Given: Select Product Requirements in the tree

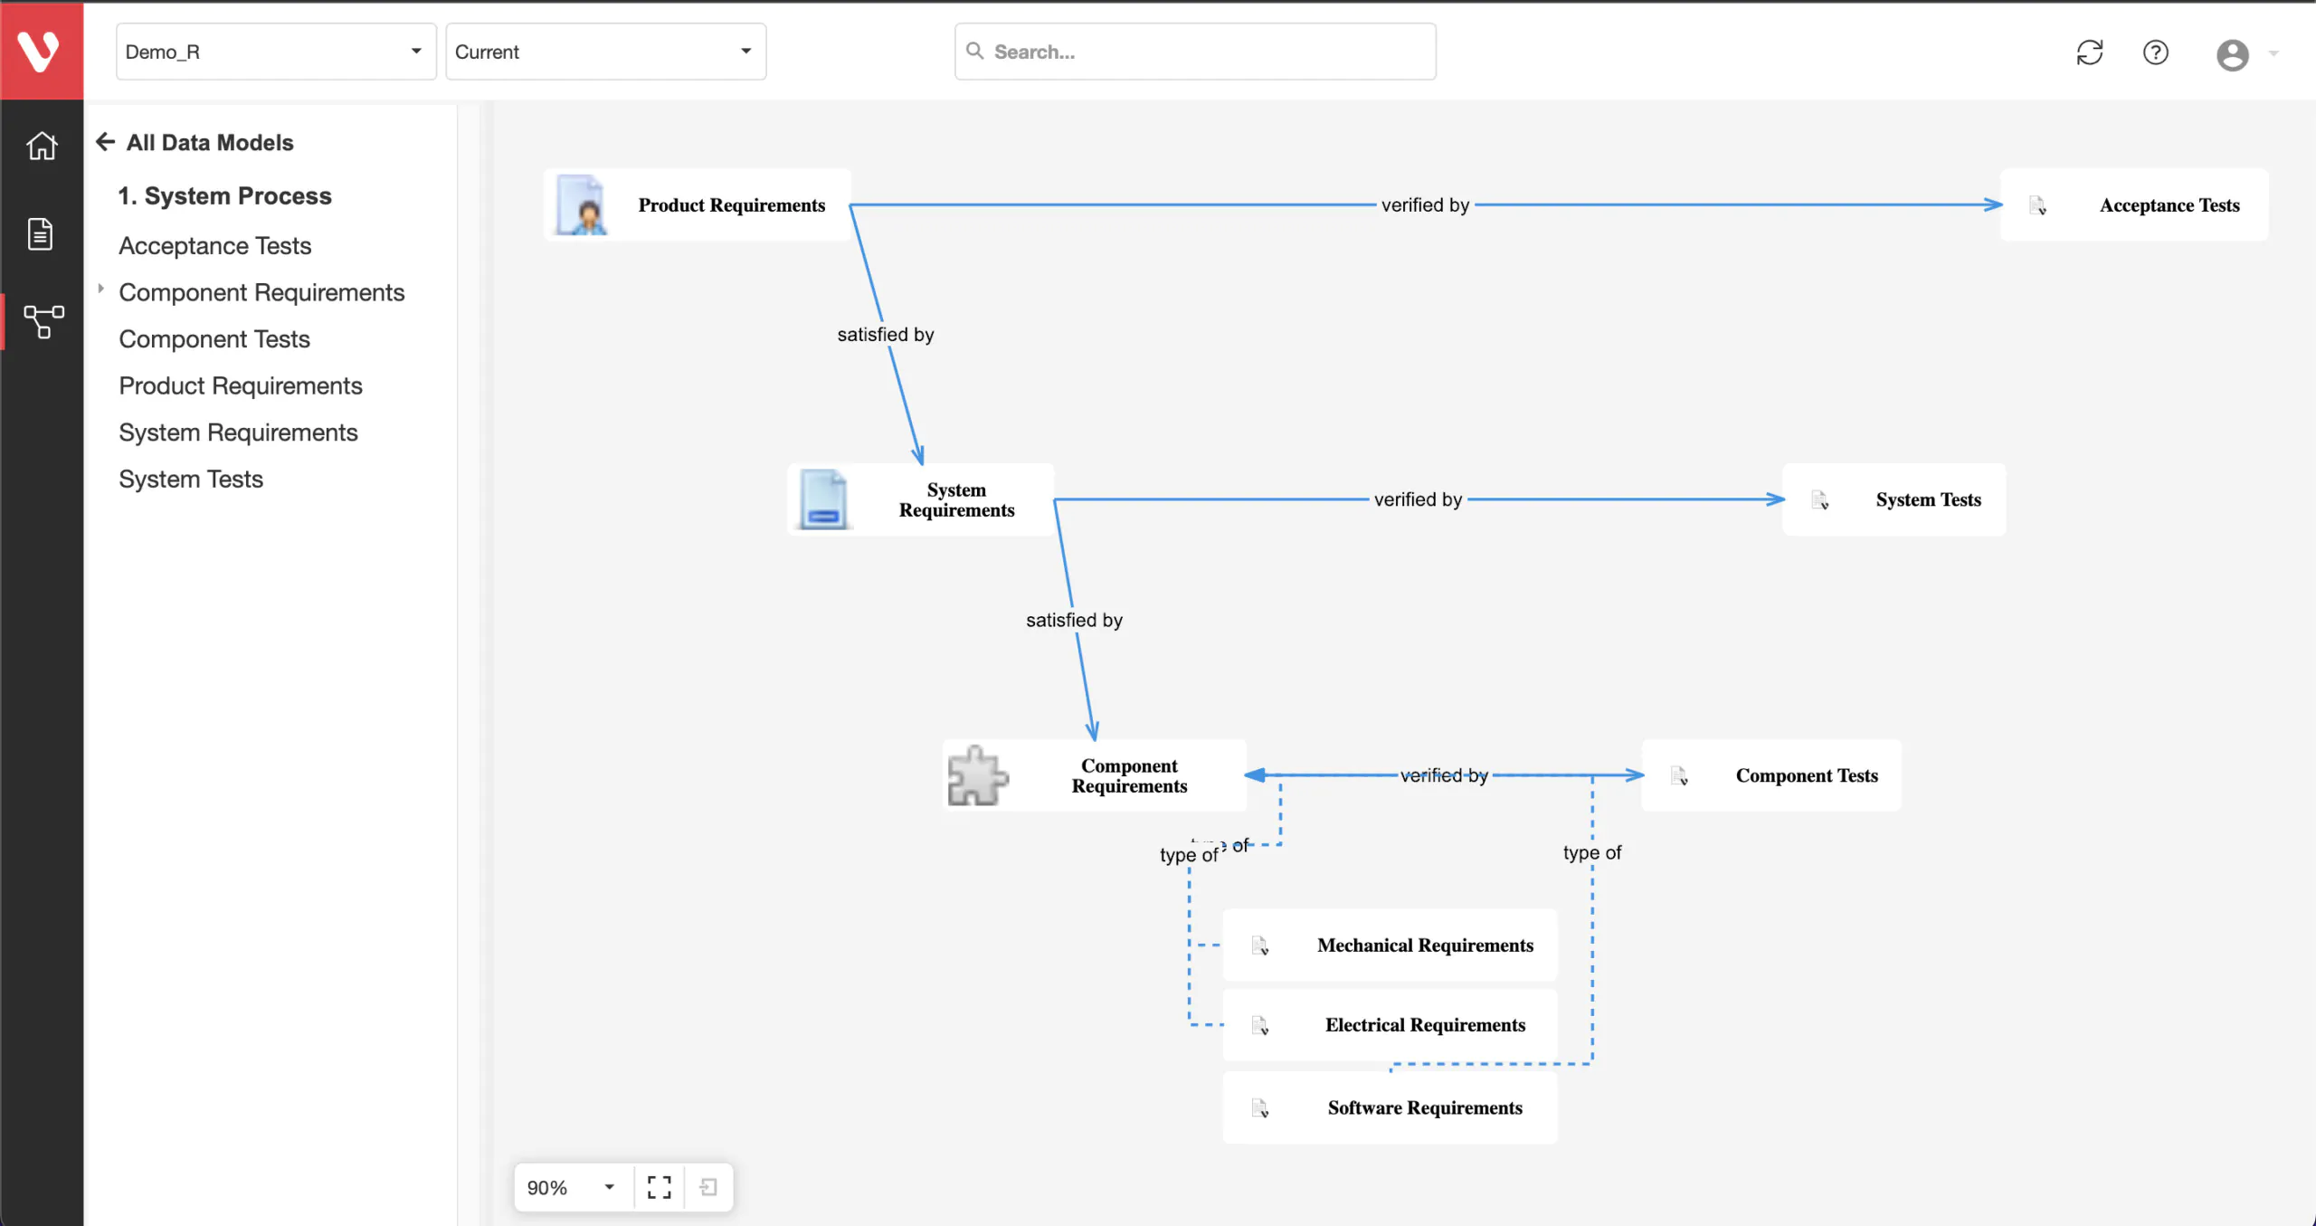Looking at the screenshot, I should 241,385.
